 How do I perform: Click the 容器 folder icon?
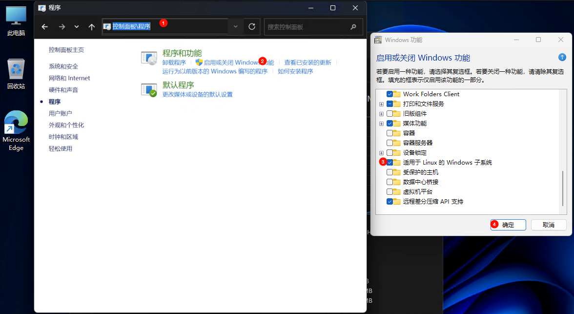[x=397, y=133]
